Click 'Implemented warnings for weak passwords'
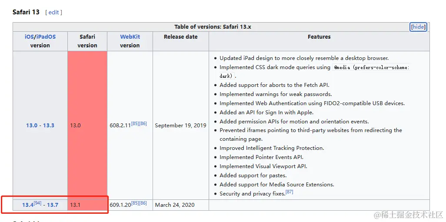 click(276, 94)
